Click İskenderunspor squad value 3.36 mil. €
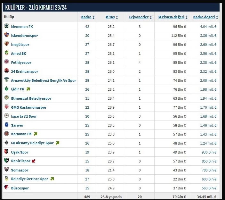 pos(208,36)
